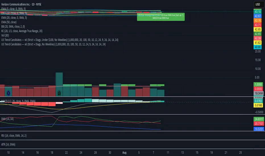Click the green 24.8317 DMI value label

tap(259, 119)
